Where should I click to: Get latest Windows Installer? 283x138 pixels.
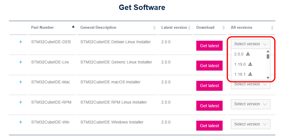coord(209,125)
